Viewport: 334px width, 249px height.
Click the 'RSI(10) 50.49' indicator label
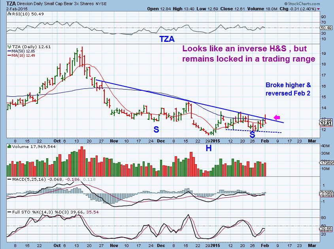tap(28, 14)
